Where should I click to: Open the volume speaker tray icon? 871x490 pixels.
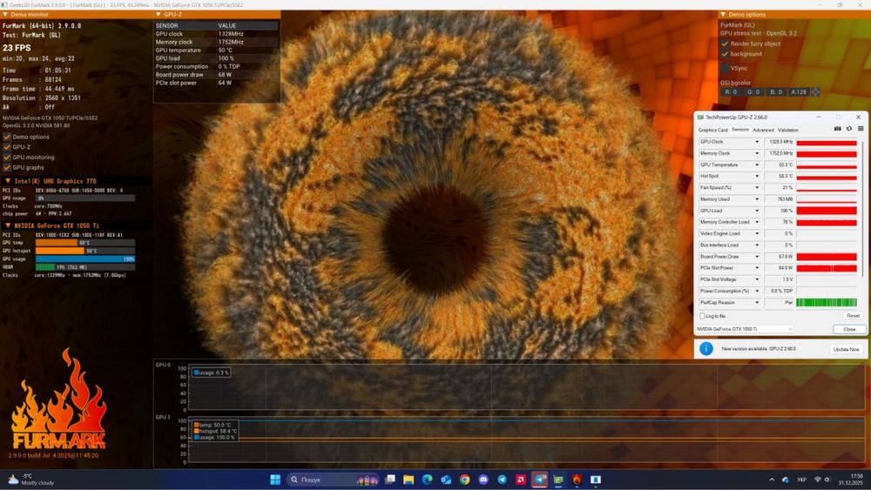827,480
